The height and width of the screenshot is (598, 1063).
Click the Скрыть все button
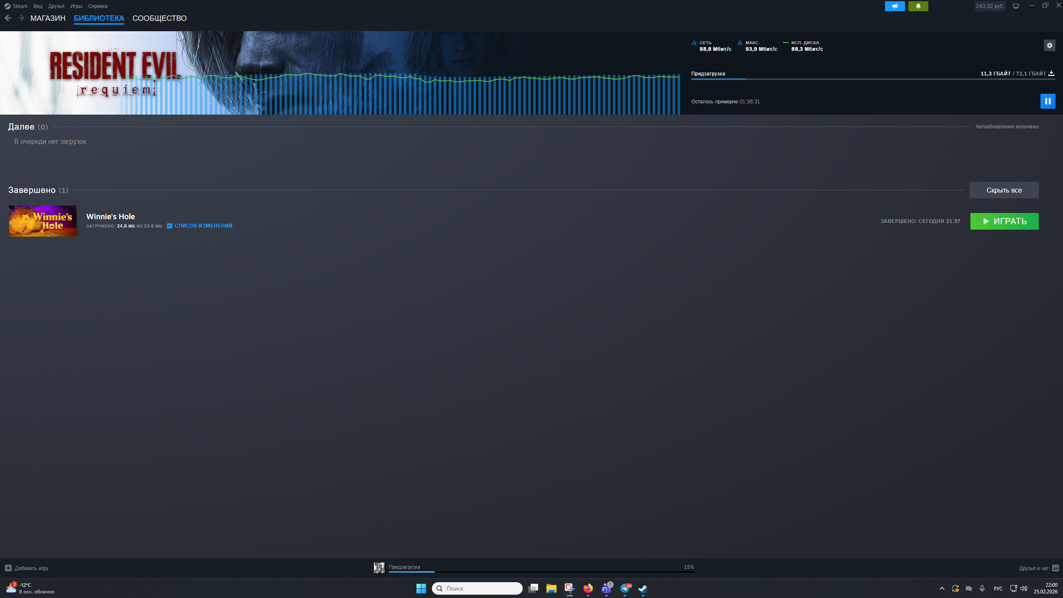[1004, 190]
